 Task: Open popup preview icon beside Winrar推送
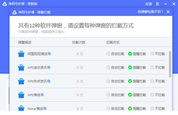[45, 108]
